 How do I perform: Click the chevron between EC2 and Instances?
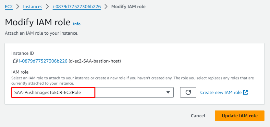18,7
